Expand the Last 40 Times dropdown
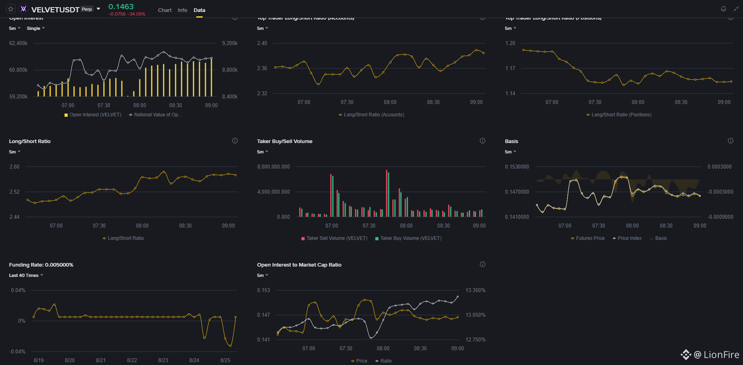 (26, 275)
